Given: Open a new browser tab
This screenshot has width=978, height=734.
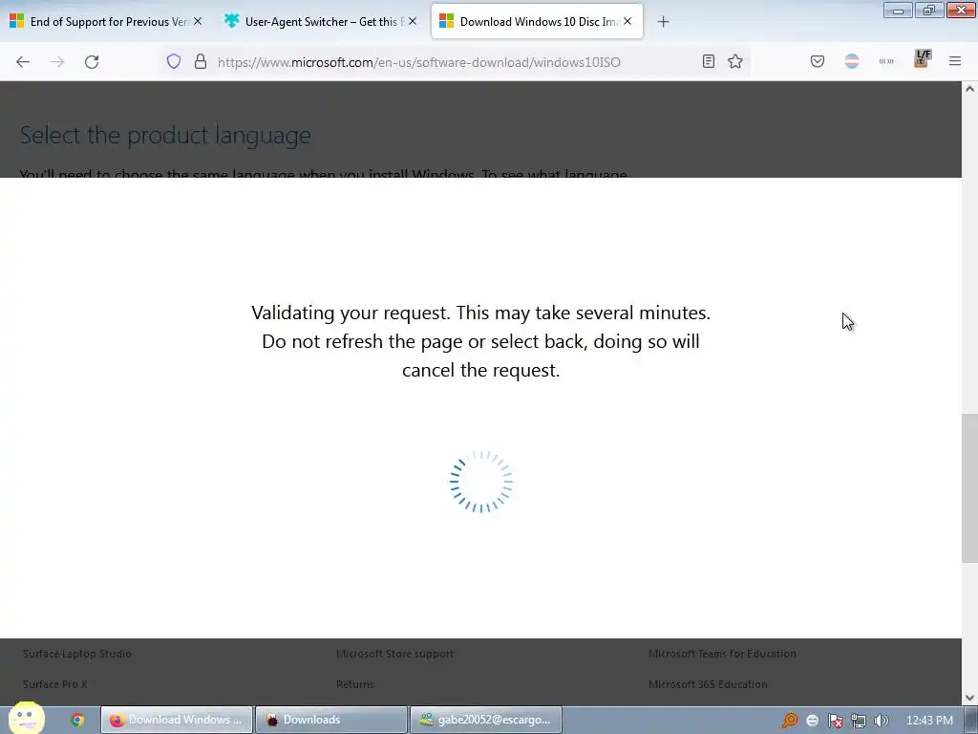Looking at the screenshot, I should click(663, 22).
